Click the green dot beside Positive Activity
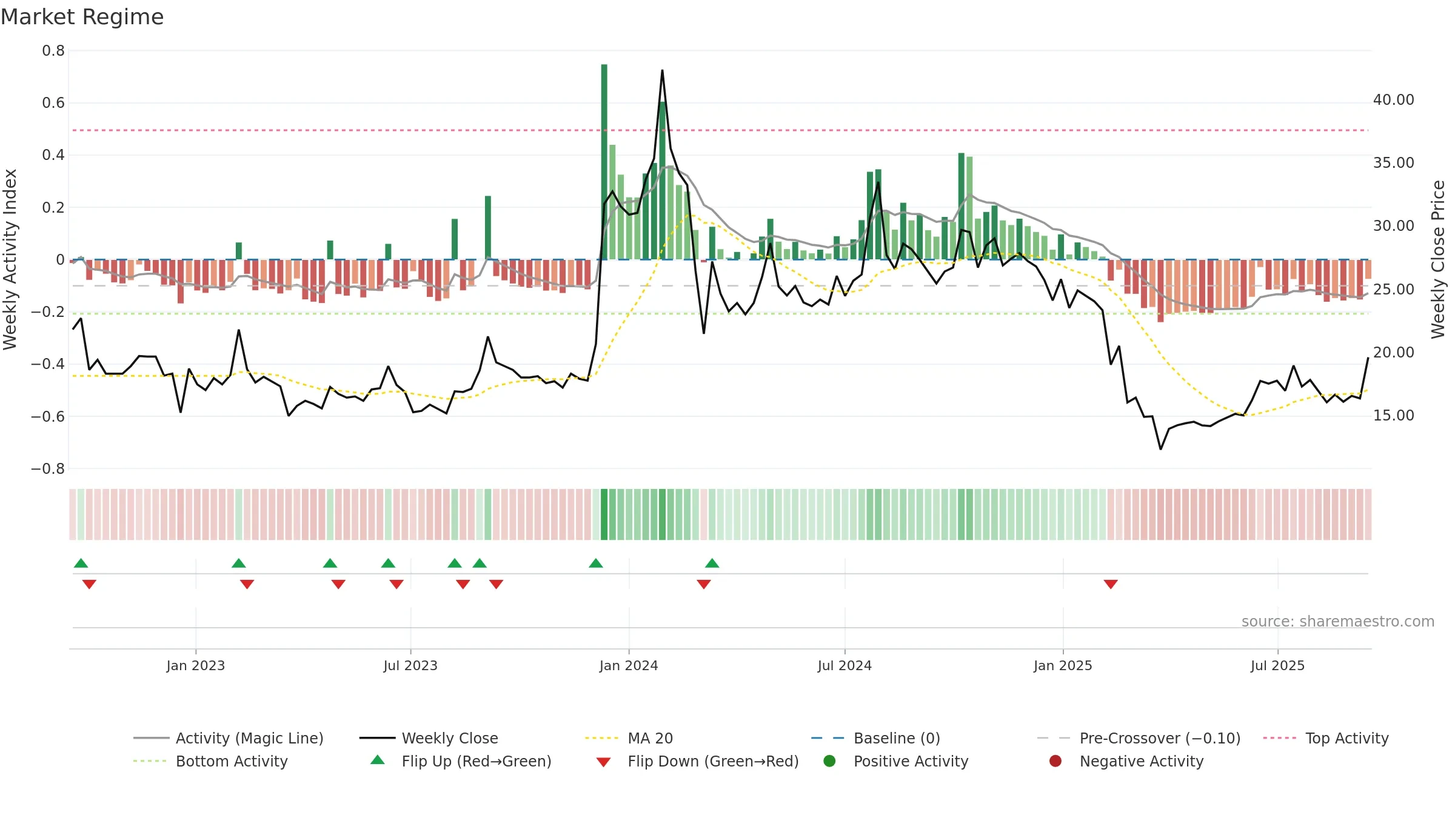Viewport: 1455px width, 818px height. coord(830,761)
